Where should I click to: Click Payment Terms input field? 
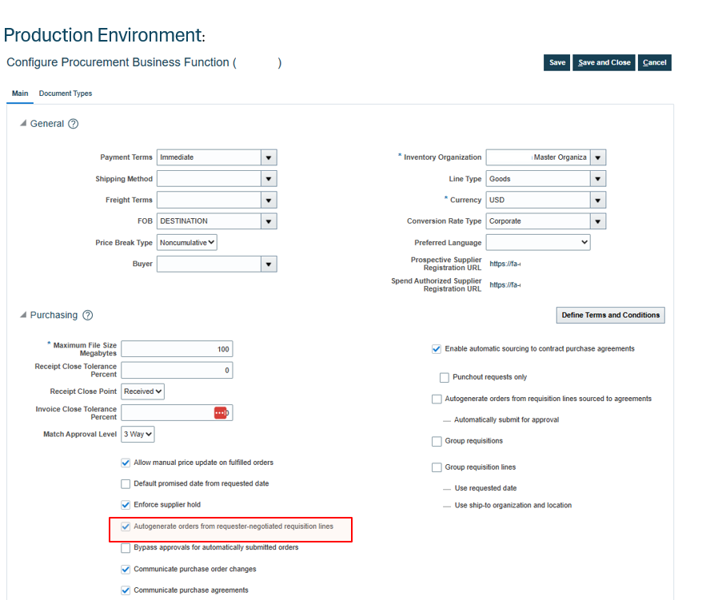tap(209, 157)
